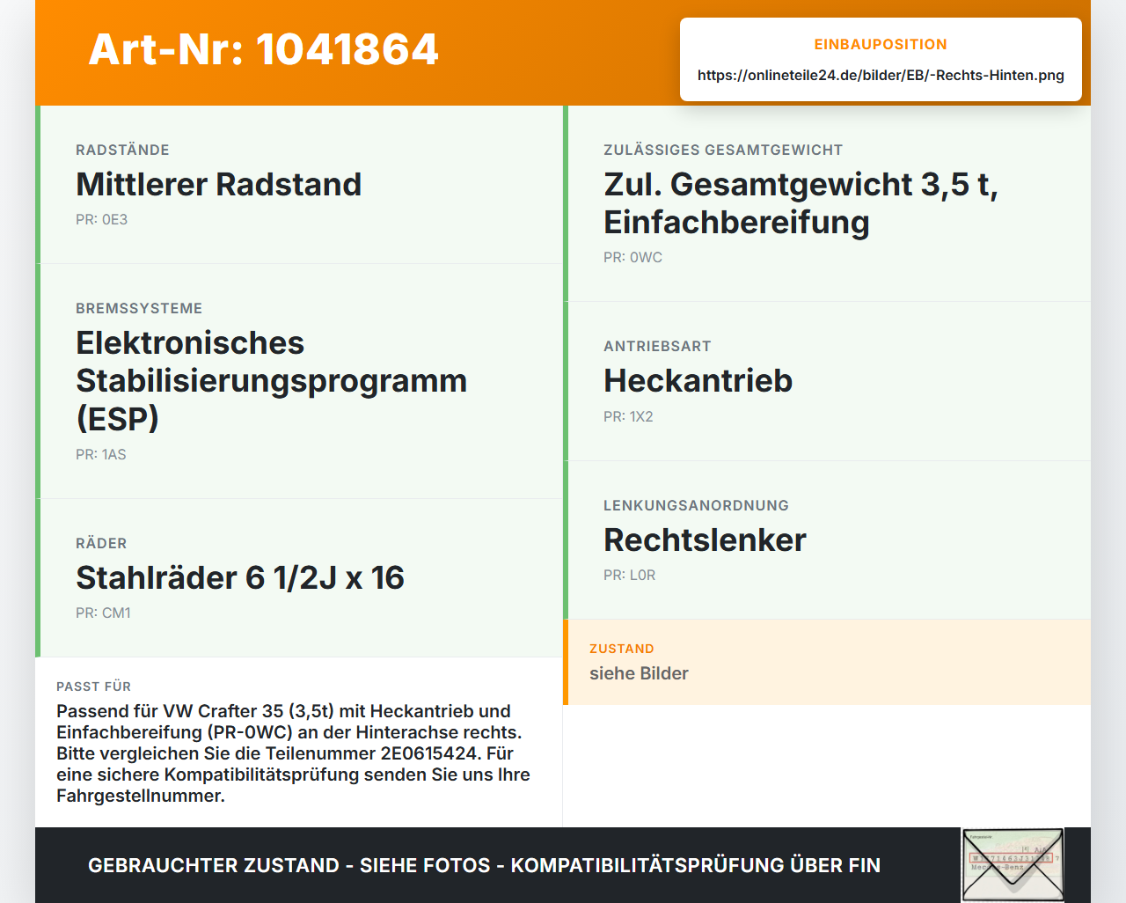
Task: Click the ANTRIEBSART label
Action: tap(657, 346)
